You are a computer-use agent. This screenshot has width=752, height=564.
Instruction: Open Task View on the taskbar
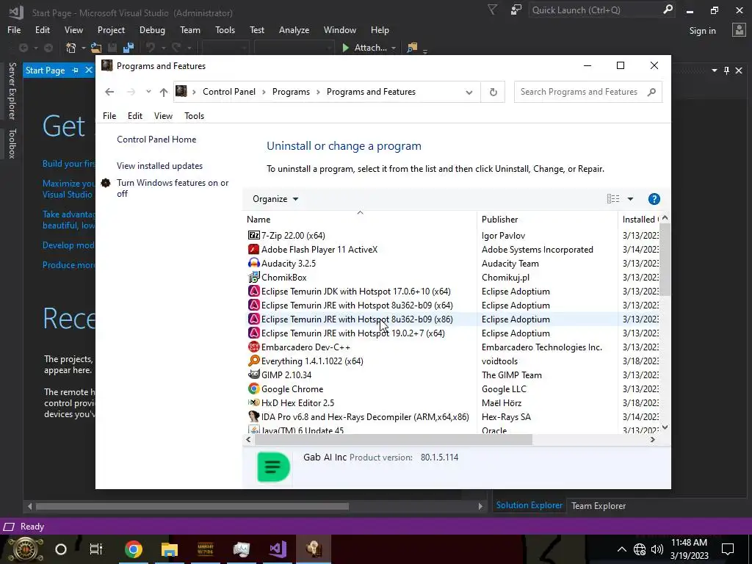click(x=96, y=549)
